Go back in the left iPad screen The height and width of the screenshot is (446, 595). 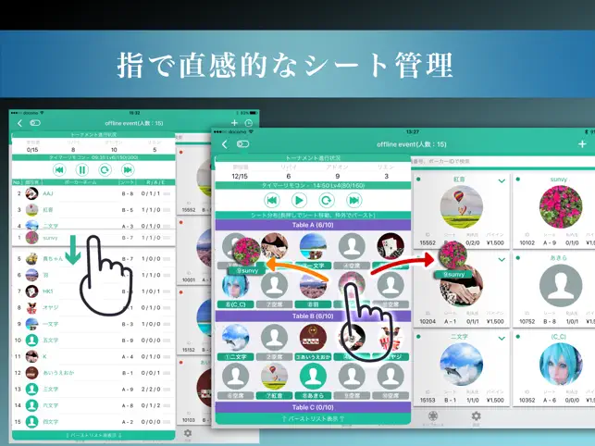(x=19, y=123)
